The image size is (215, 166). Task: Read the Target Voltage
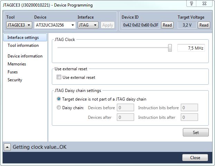(204, 25)
